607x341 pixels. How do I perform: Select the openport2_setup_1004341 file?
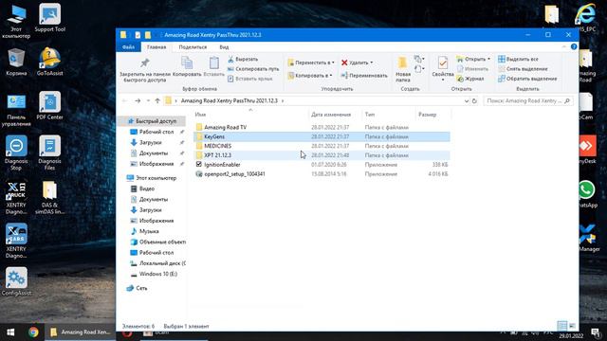[x=322, y=174]
